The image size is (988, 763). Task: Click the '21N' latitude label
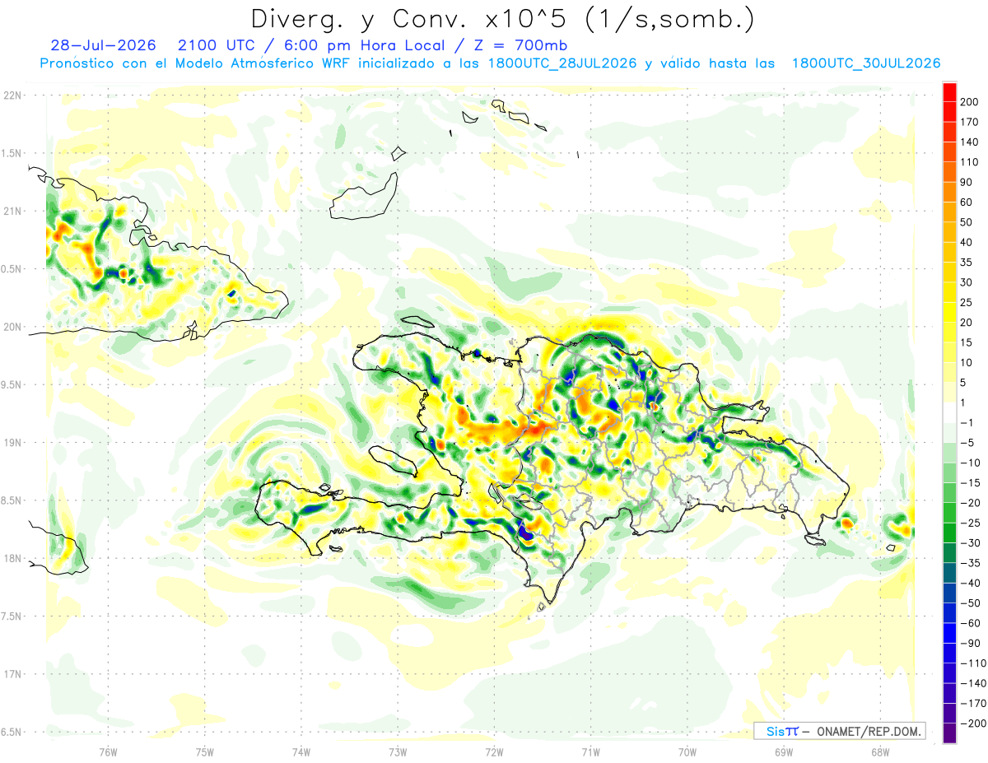12,211
